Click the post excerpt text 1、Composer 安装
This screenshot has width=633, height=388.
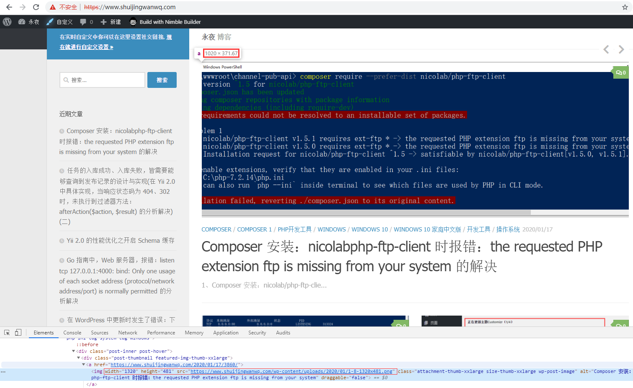click(264, 285)
